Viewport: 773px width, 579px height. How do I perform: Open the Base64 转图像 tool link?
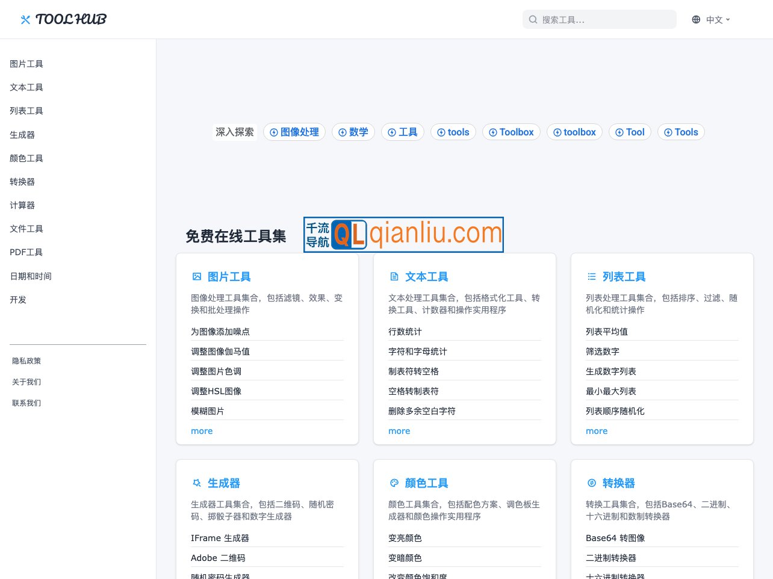pyautogui.click(x=615, y=537)
